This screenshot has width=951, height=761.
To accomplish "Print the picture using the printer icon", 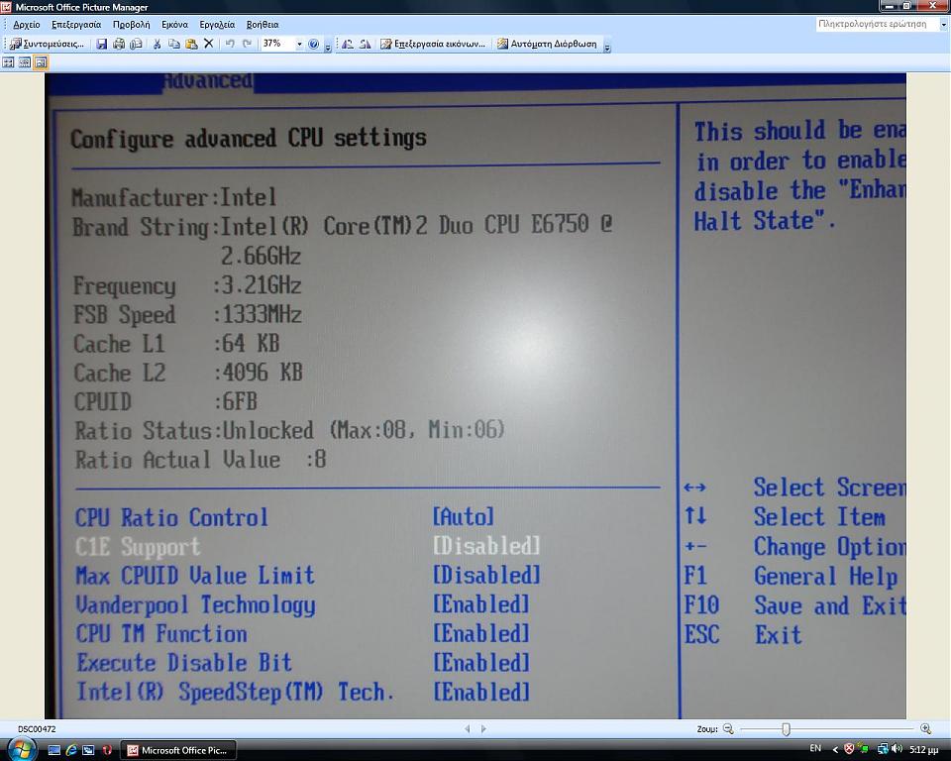I will point(119,44).
